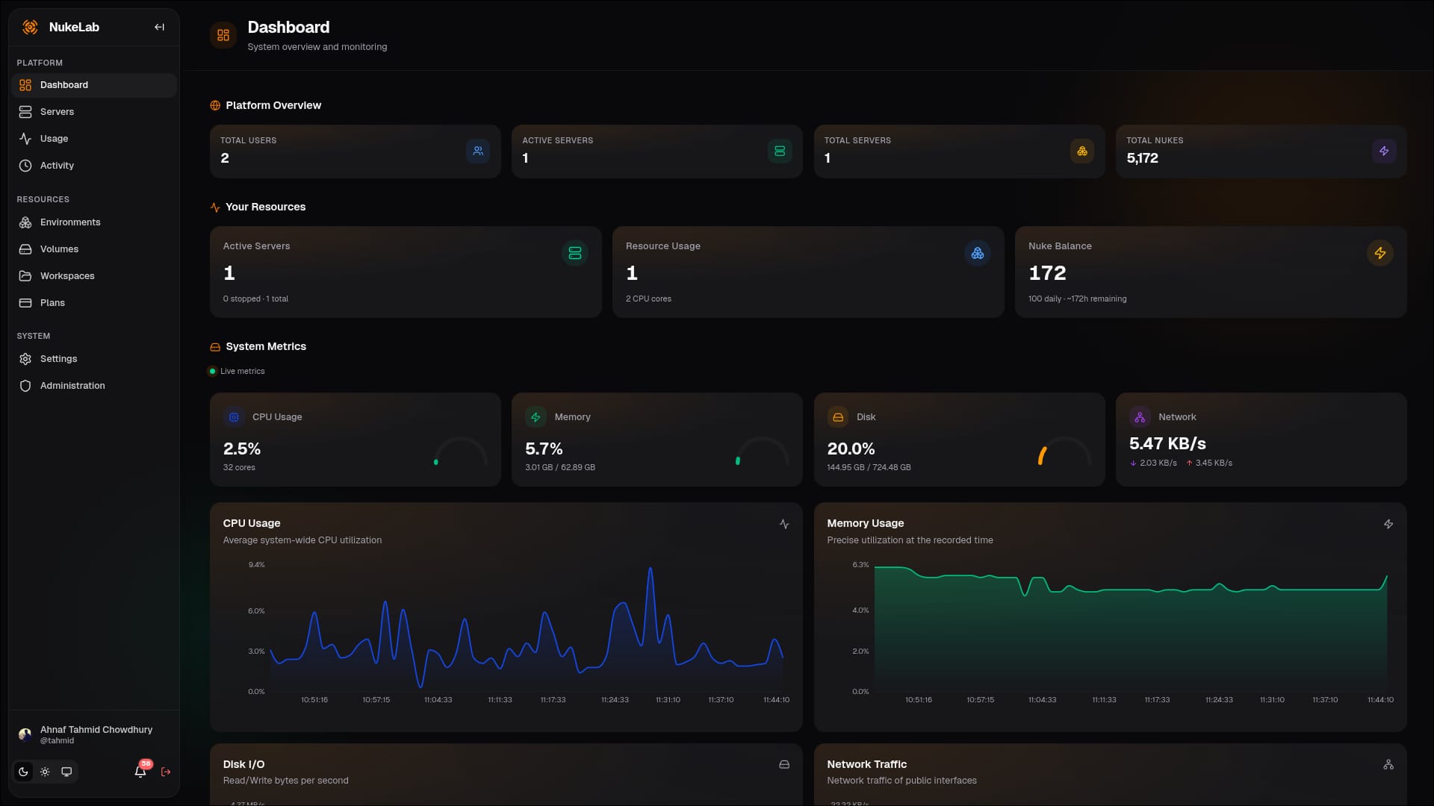Click the CPU chart highest spike

pos(651,569)
